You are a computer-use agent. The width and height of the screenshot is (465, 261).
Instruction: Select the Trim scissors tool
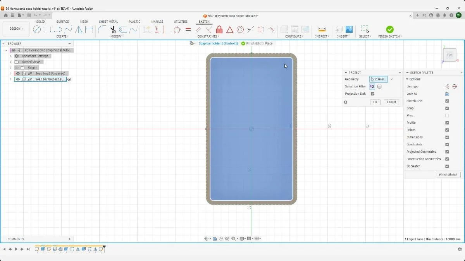113,29
